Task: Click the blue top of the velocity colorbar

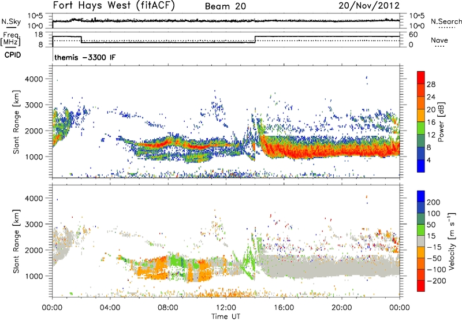Action: point(421,196)
